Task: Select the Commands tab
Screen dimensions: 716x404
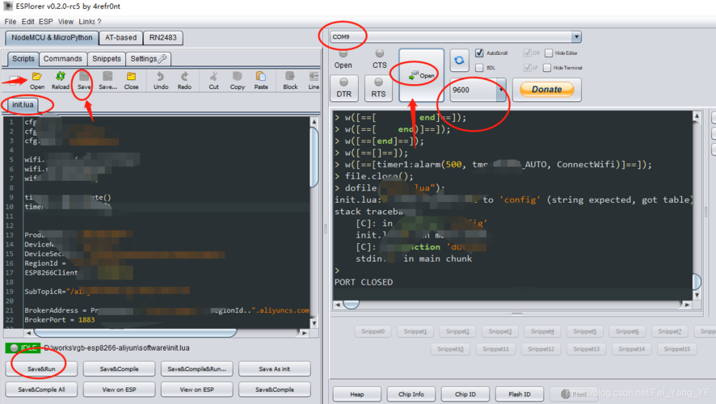Action: tap(63, 58)
